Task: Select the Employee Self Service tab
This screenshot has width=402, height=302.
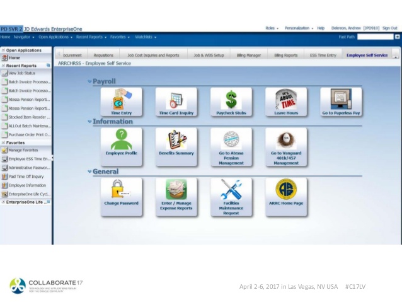Action: [x=367, y=55]
